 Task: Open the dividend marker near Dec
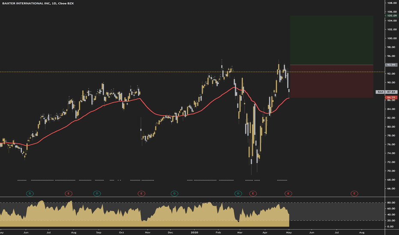174,194
